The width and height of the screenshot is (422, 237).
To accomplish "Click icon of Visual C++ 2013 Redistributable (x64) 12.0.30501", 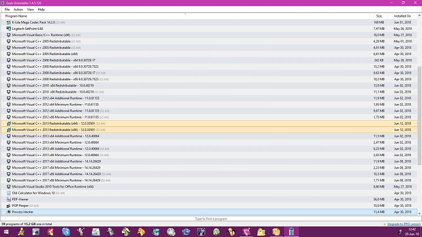I will [x=8, y=124].
